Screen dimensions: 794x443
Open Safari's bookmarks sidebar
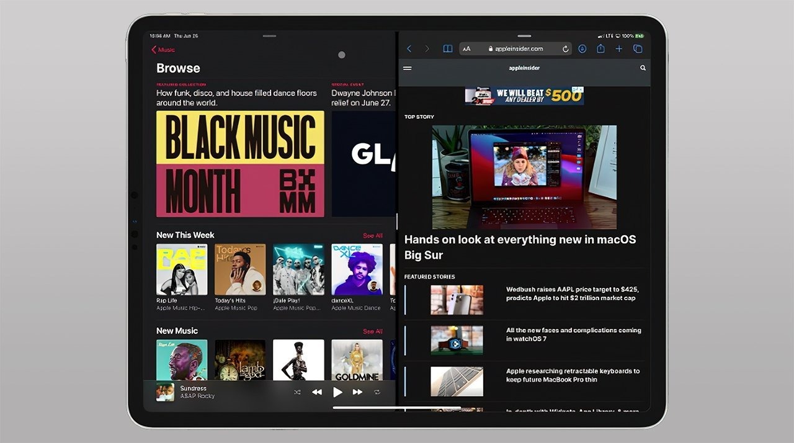(448, 48)
